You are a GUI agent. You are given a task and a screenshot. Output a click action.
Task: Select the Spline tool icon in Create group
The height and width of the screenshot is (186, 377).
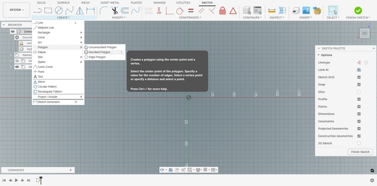coord(69,10)
